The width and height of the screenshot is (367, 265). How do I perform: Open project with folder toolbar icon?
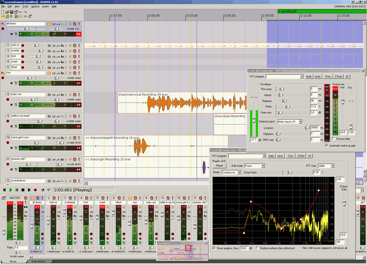point(7,12)
